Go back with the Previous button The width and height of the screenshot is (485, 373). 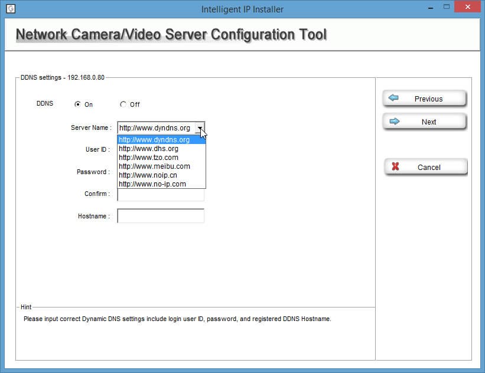click(x=424, y=99)
